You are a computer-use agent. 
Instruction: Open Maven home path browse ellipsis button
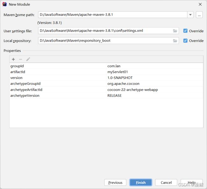(x=199, y=15)
